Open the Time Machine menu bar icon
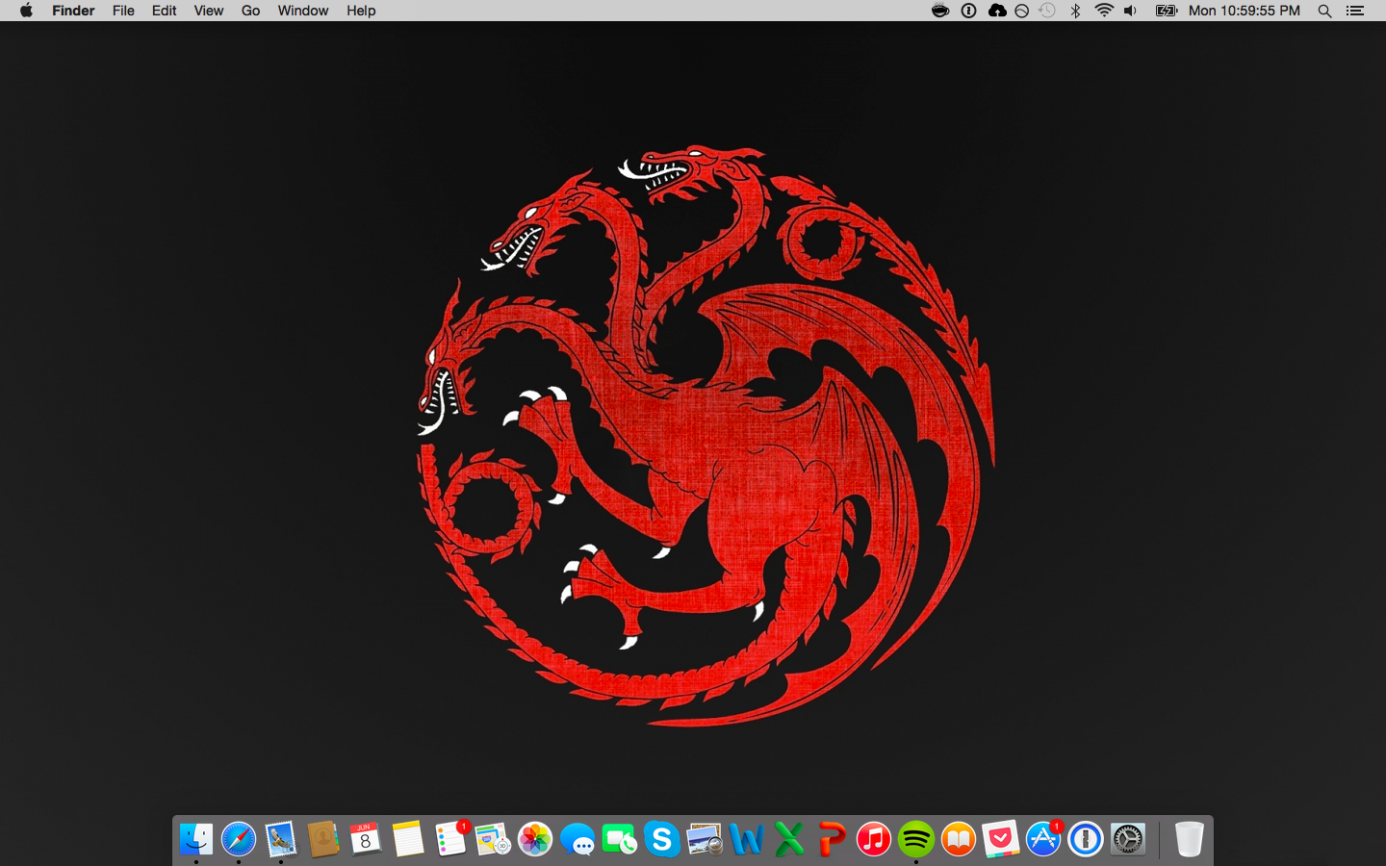 [x=1047, y=11]
